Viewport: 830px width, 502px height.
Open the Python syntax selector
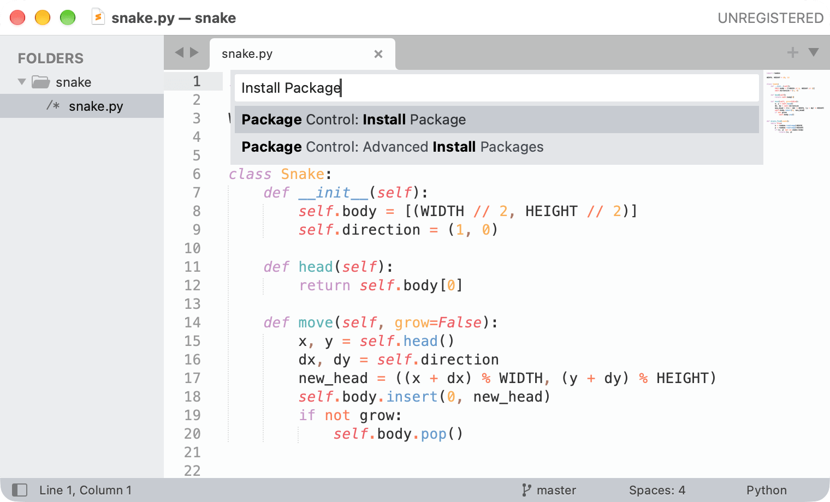[x=767, y=490]
